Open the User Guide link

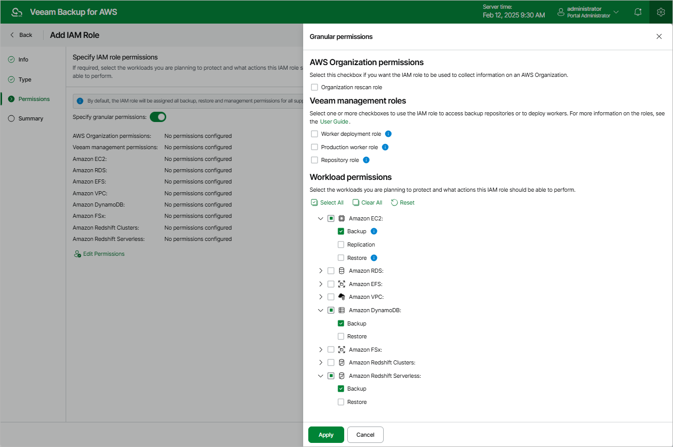pos(334,121)
